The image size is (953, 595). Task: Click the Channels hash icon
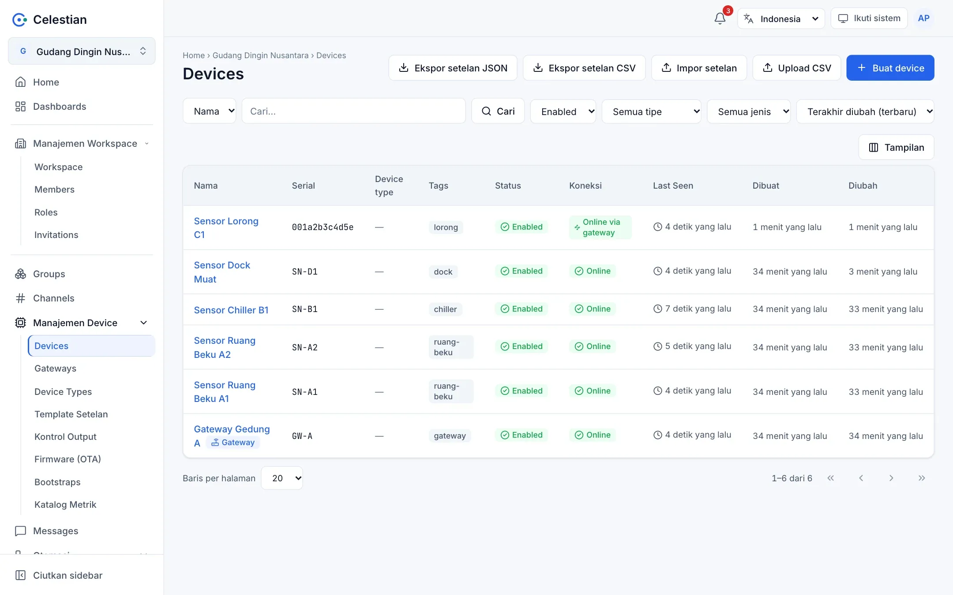(20, 298)
